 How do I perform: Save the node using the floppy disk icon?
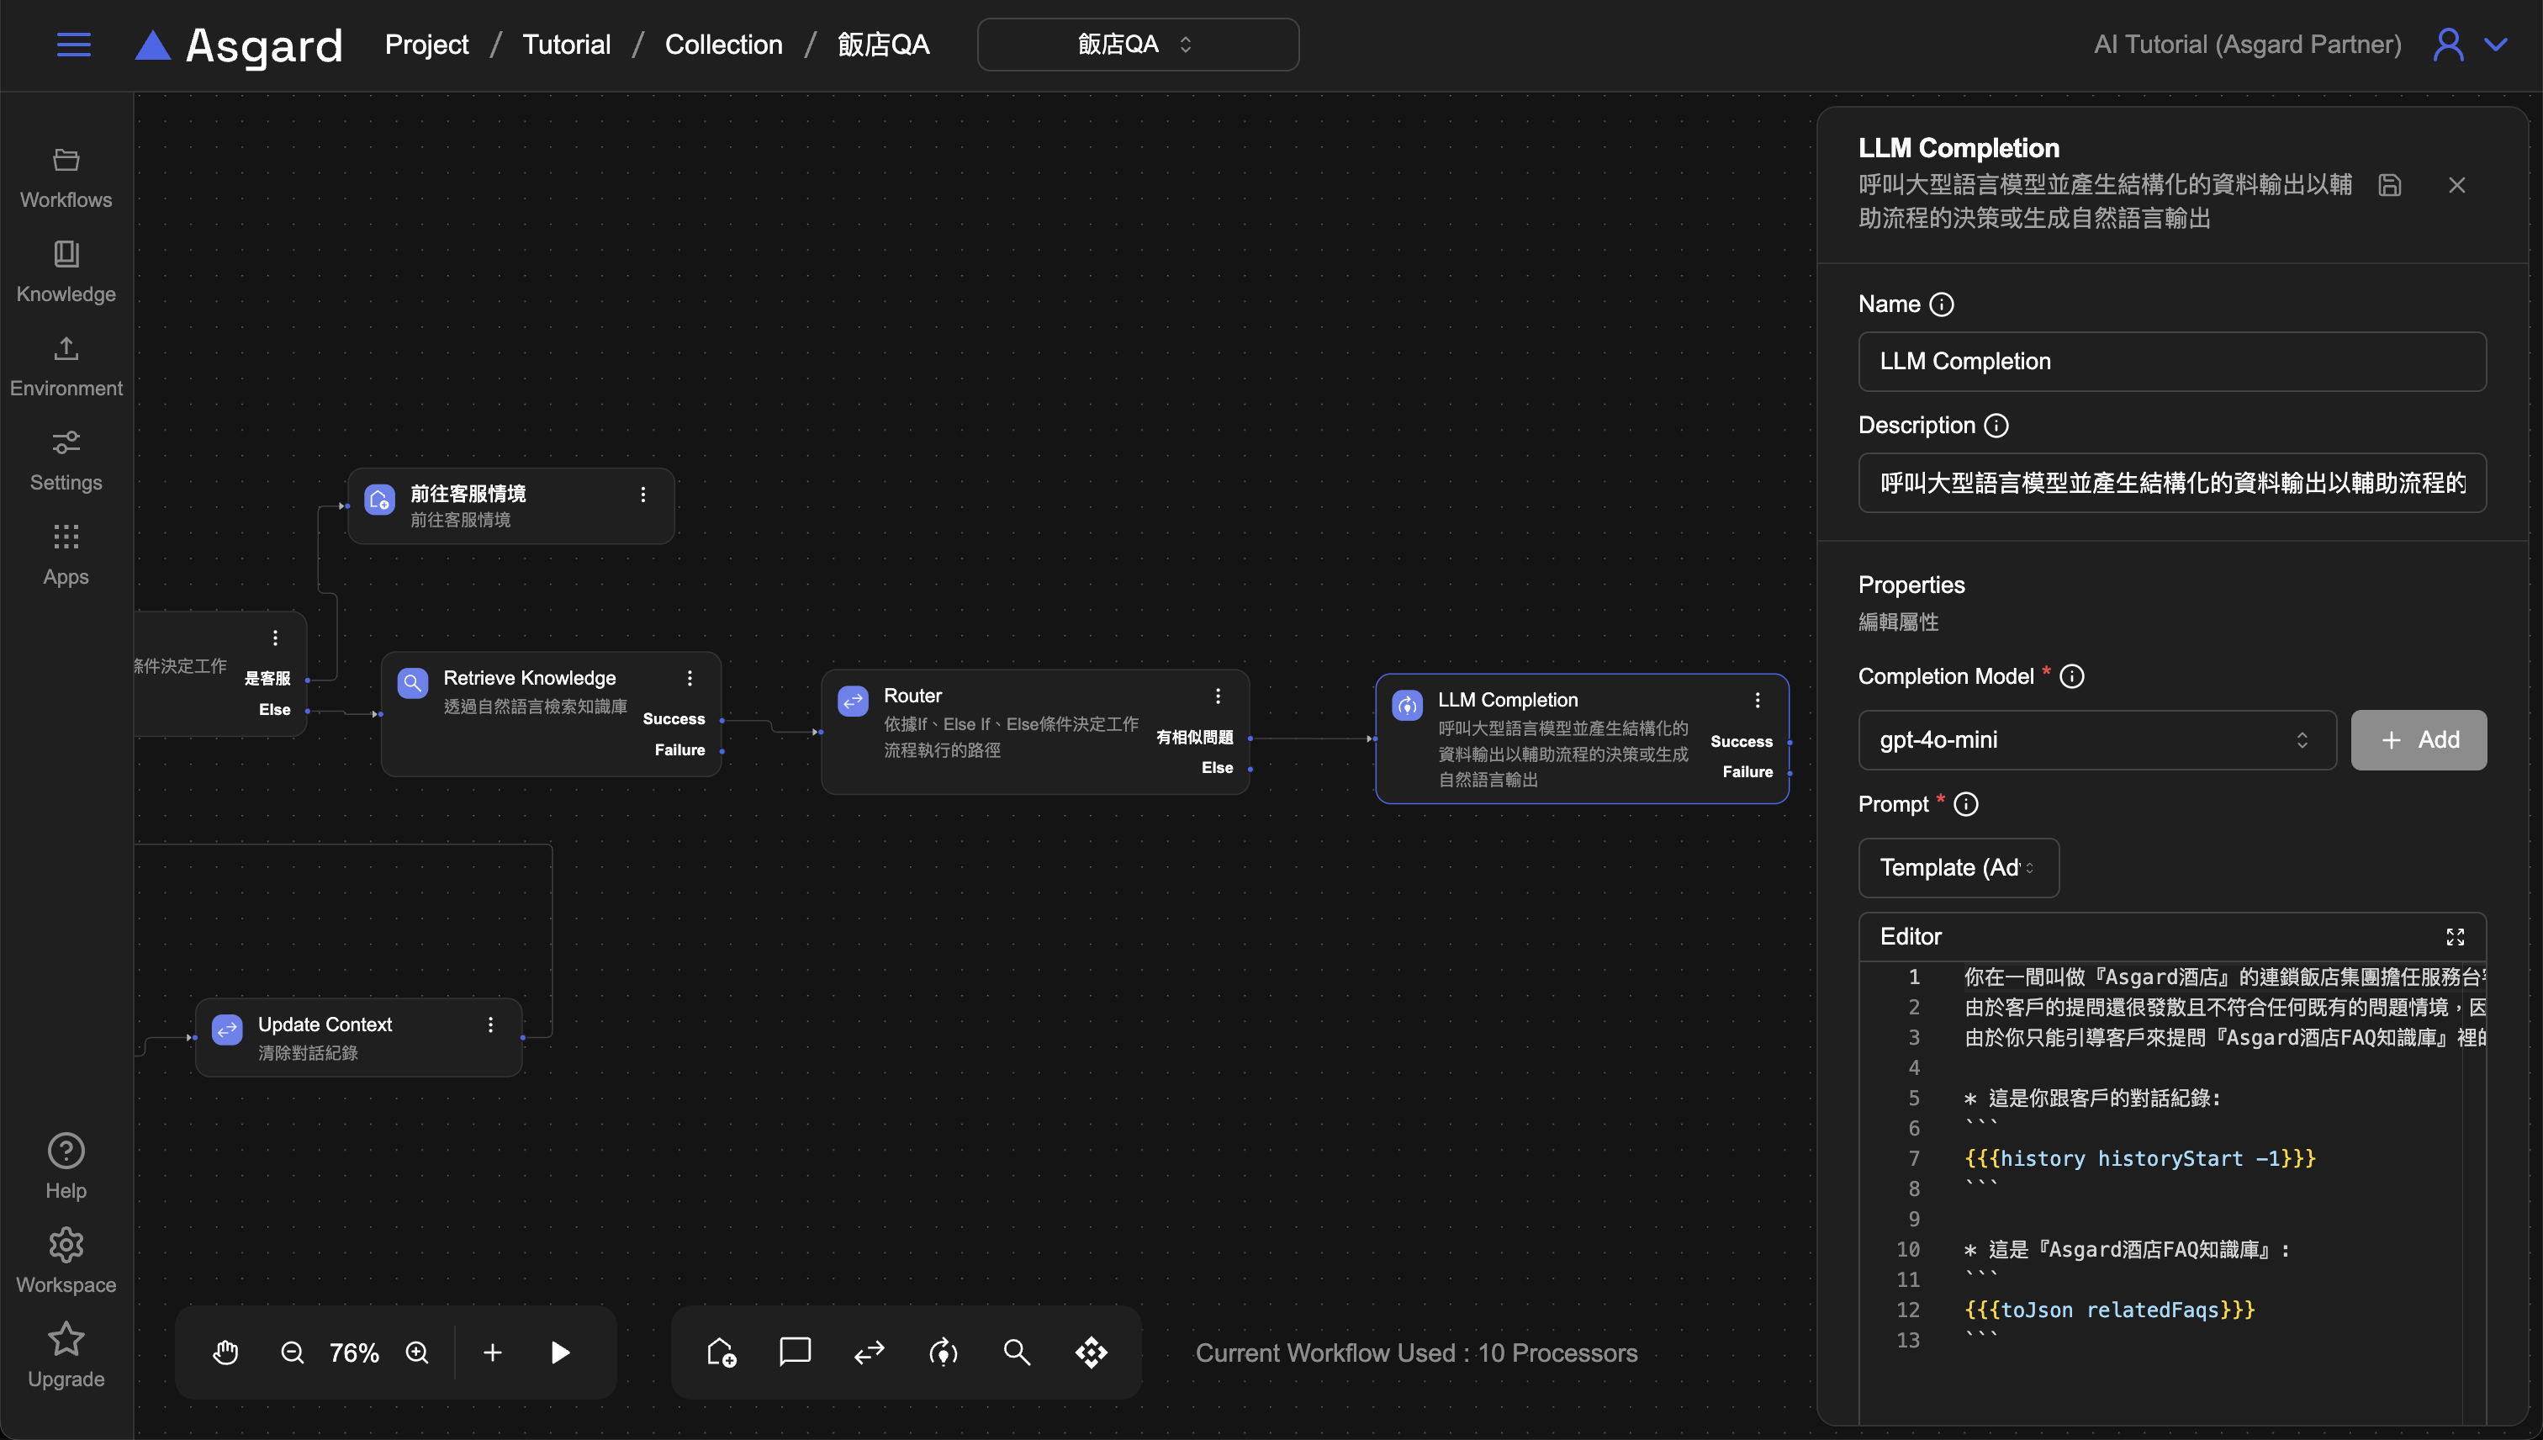(x=2390, y=185)
